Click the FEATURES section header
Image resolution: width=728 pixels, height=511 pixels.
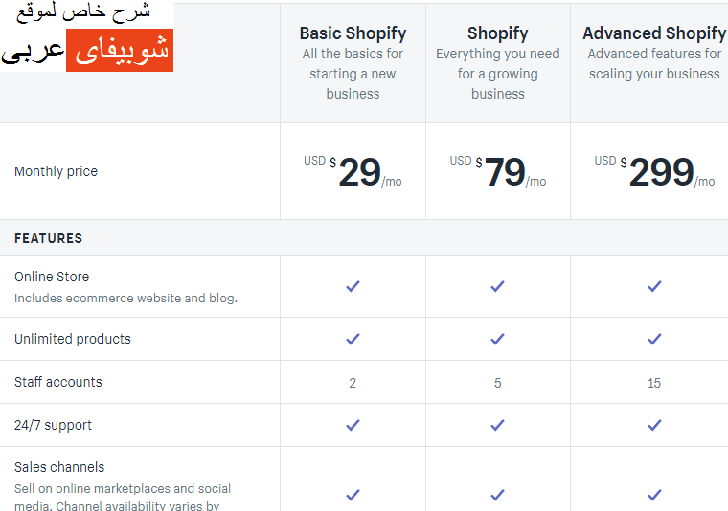point(48,238)
